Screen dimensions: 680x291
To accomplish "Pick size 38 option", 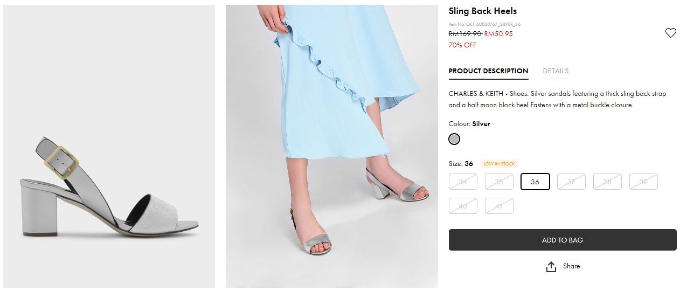I will (x=607, y=182).
